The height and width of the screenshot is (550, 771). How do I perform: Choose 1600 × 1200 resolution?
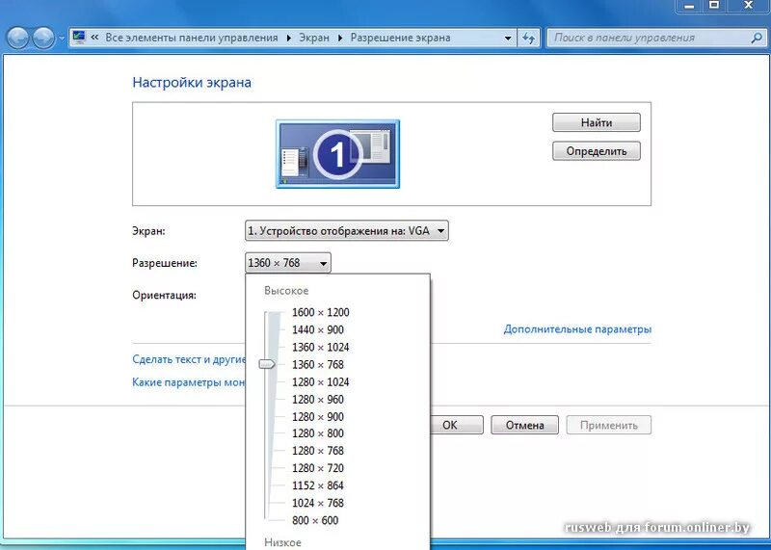coord(321,312)
